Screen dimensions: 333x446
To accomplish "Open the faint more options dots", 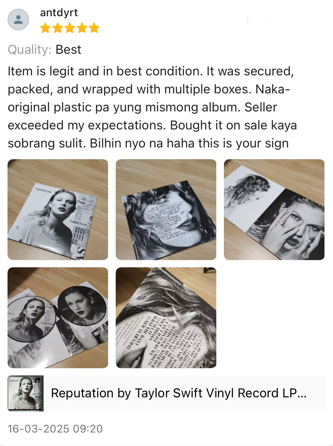I will pos(319,20).
